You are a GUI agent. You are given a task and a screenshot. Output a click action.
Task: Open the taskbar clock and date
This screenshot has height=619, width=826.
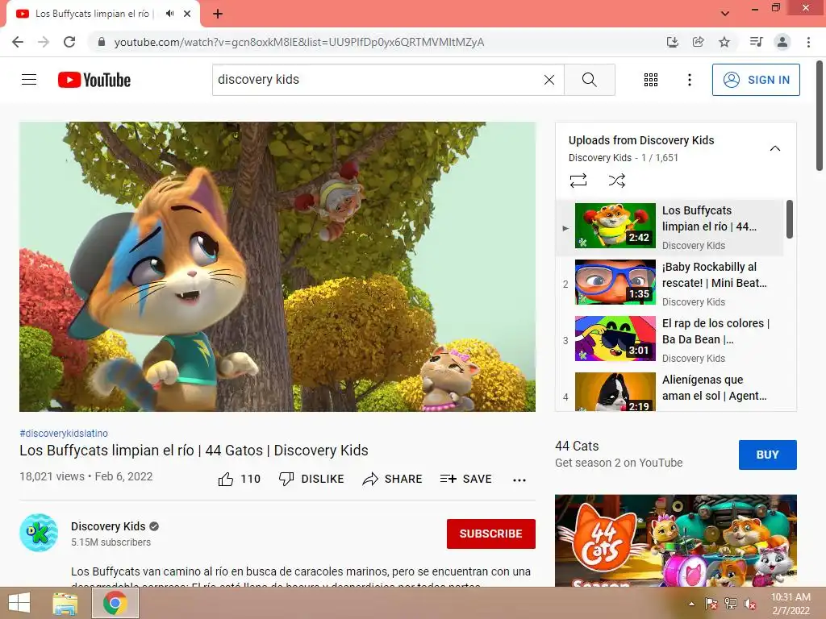point(791,604)
